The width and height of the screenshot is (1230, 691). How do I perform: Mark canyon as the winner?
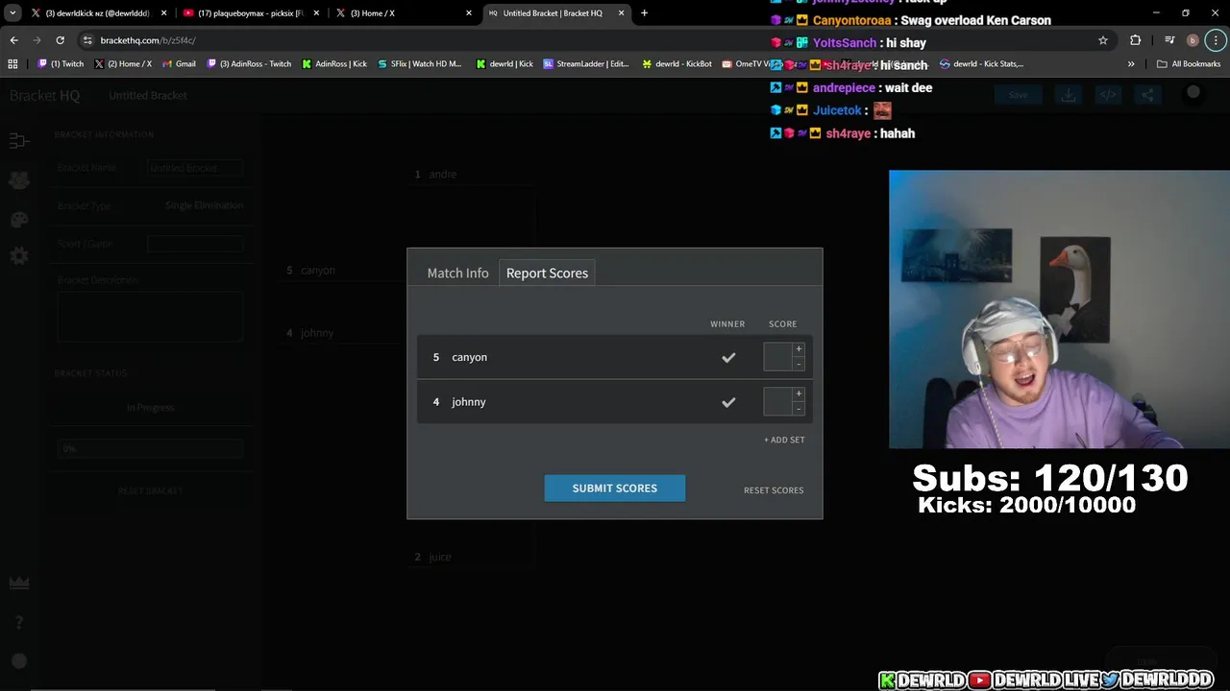(728, 357)
